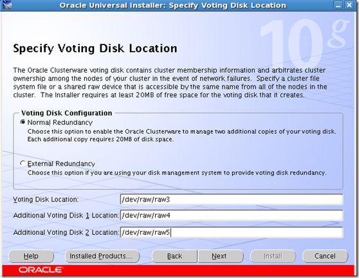Image resolution: width=359 pixels, height=278 pixels.
Task: Click Additional Voting Disk 1 Location field
Action: point(232,215)
